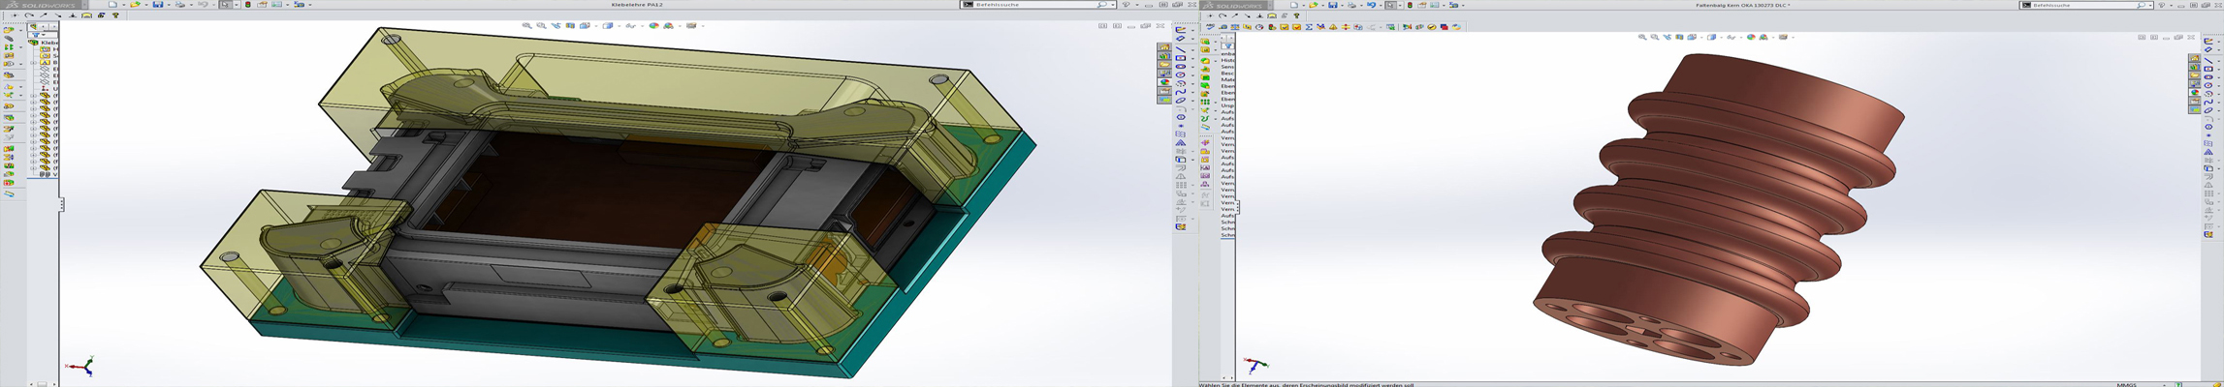Select Rectangle tool in Klebelehre sketch toolbar
This screenshot has height=387, width=2224.
[1180, 58]
